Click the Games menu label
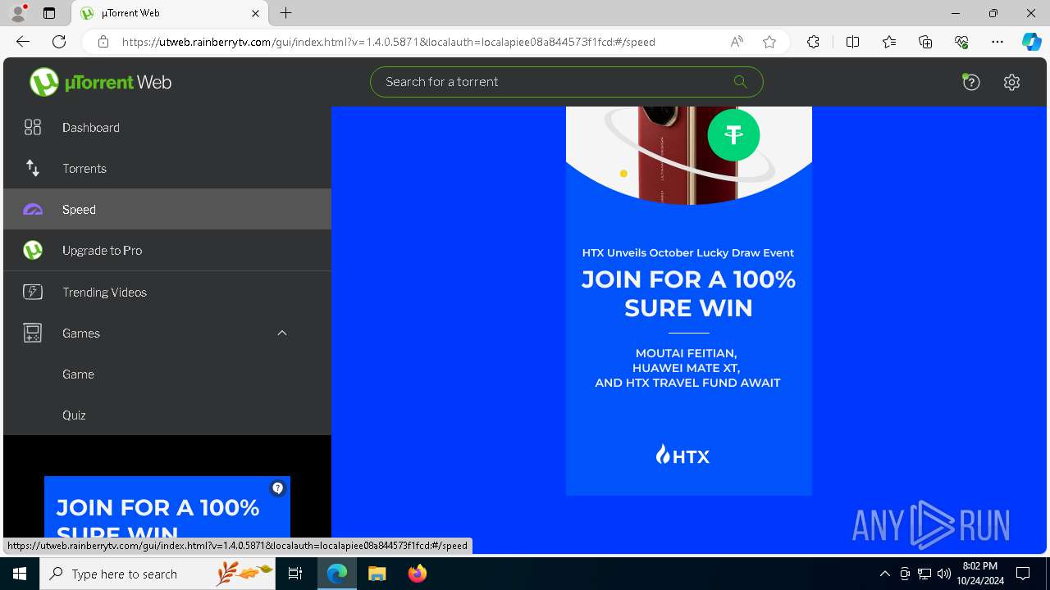 click(81, 333)
